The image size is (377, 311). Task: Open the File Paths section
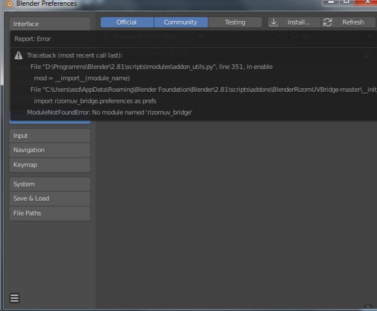tap(50, 213)
